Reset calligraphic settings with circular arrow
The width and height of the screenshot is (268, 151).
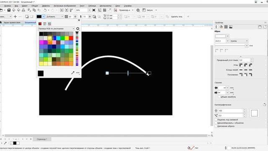[264, 104]
